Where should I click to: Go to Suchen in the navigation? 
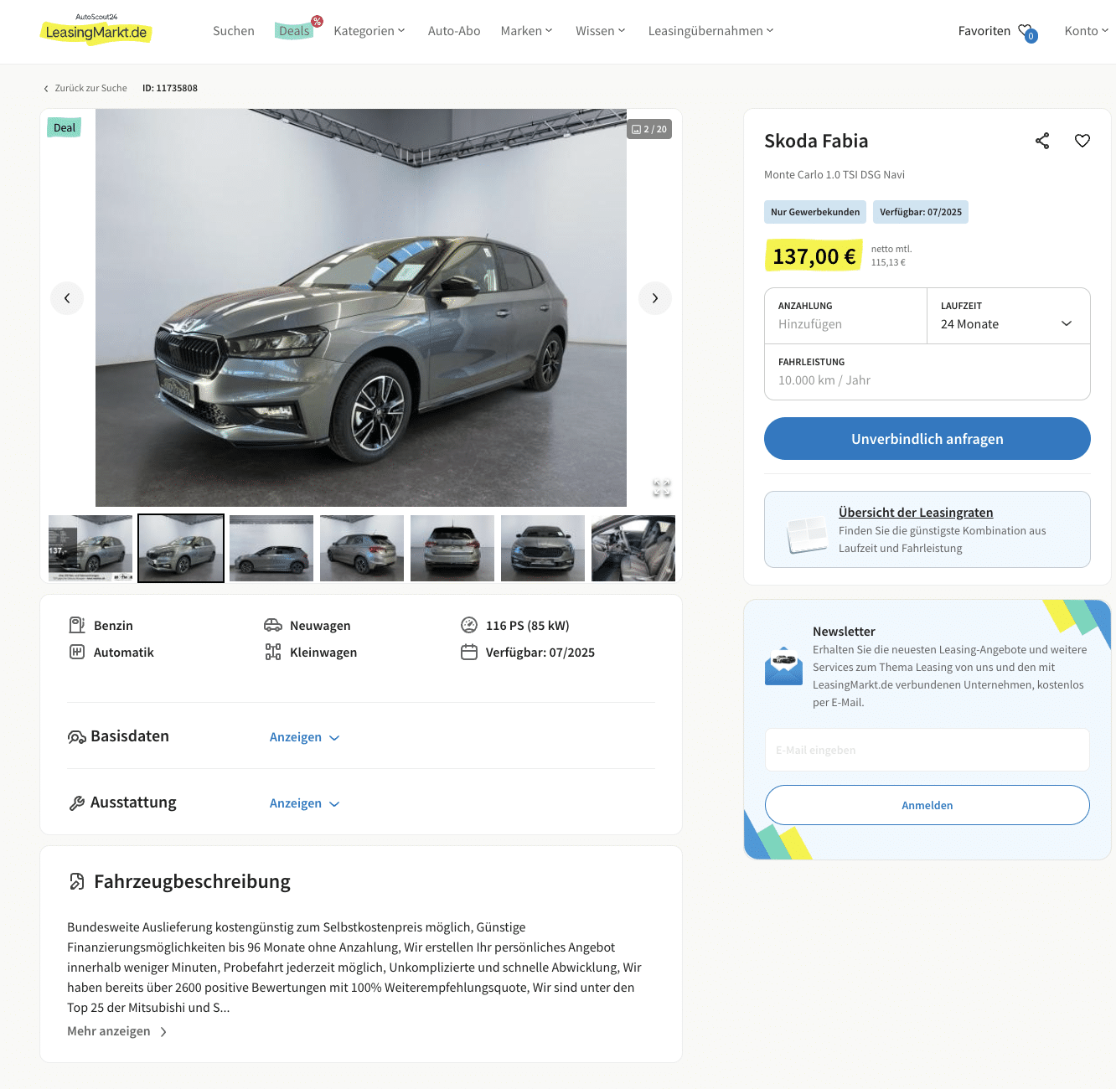coord(234,31)
